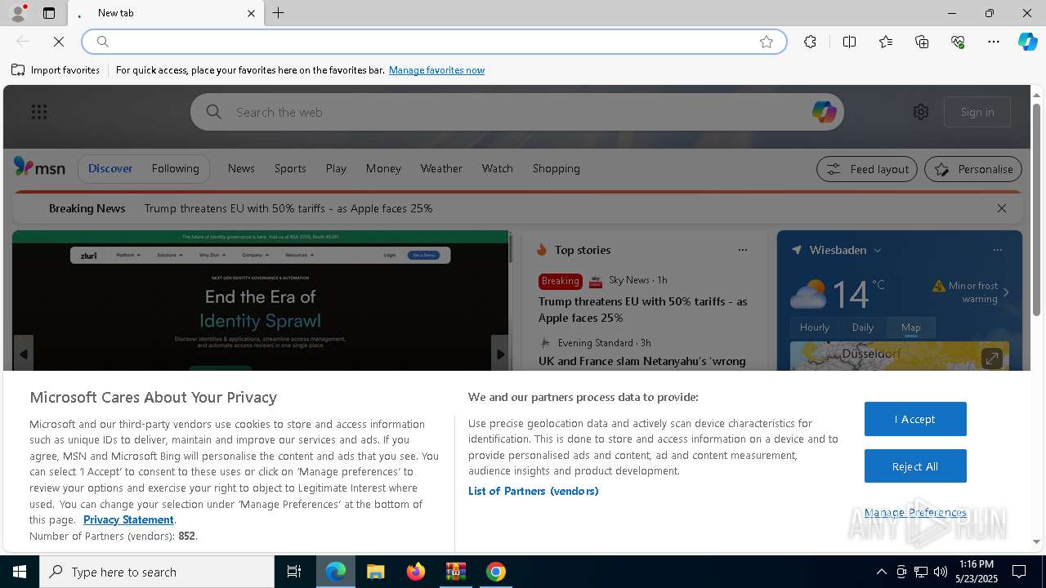Viewport: 1046px width, 588px height.
Task: Open Collections icon
Action: pyautogui.click(x=922, y=42)
